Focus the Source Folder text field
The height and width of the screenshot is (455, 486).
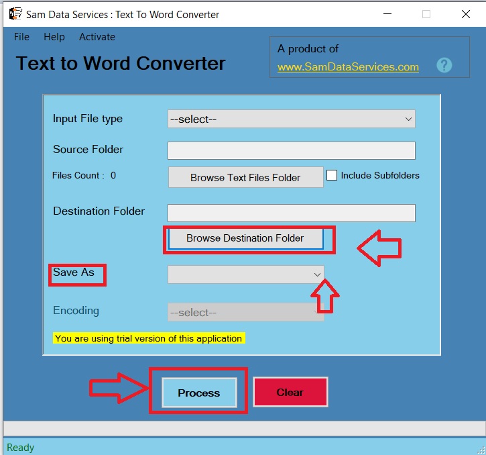pos(292,150)
